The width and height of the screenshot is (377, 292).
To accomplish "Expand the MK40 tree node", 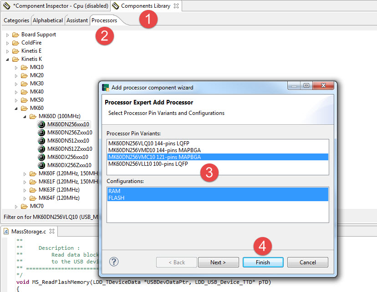I will click(16, 92).
